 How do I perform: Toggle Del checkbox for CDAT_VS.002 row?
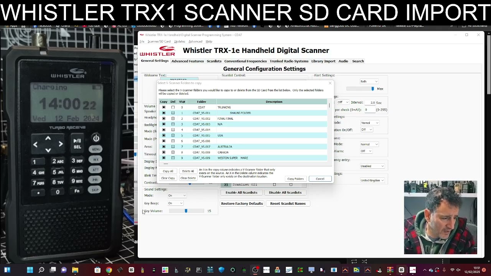coord(173,118)
